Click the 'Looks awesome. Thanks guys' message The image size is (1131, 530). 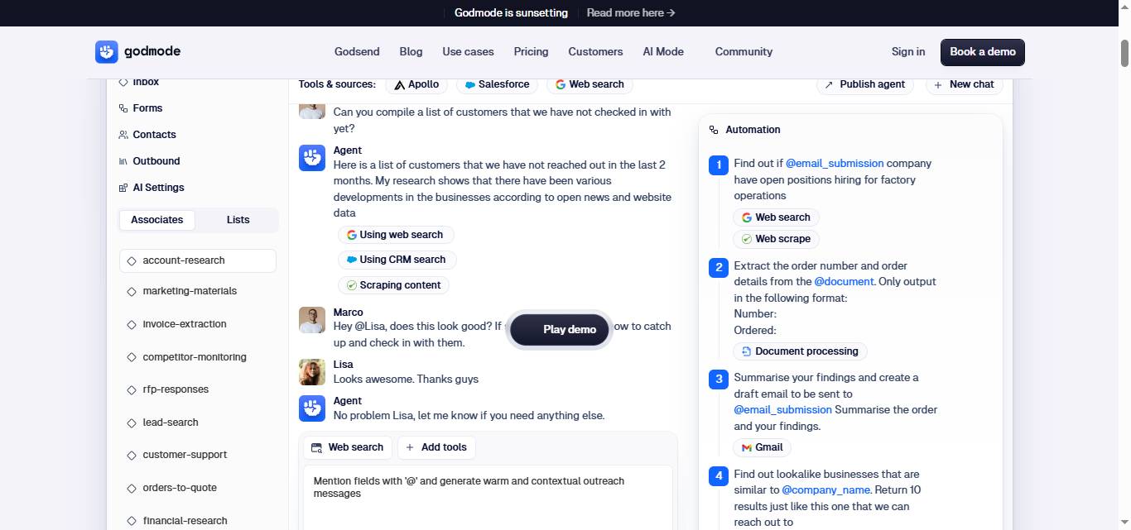click(x=406, y=380)
